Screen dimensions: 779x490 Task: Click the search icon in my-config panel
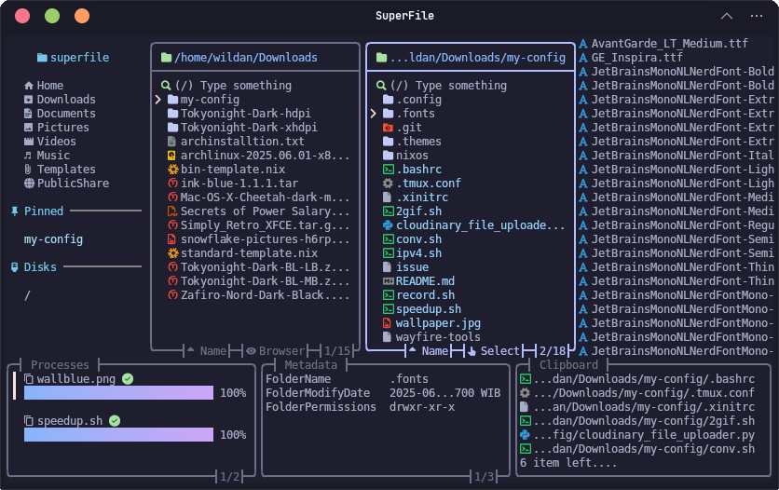(x=381, y=86)
